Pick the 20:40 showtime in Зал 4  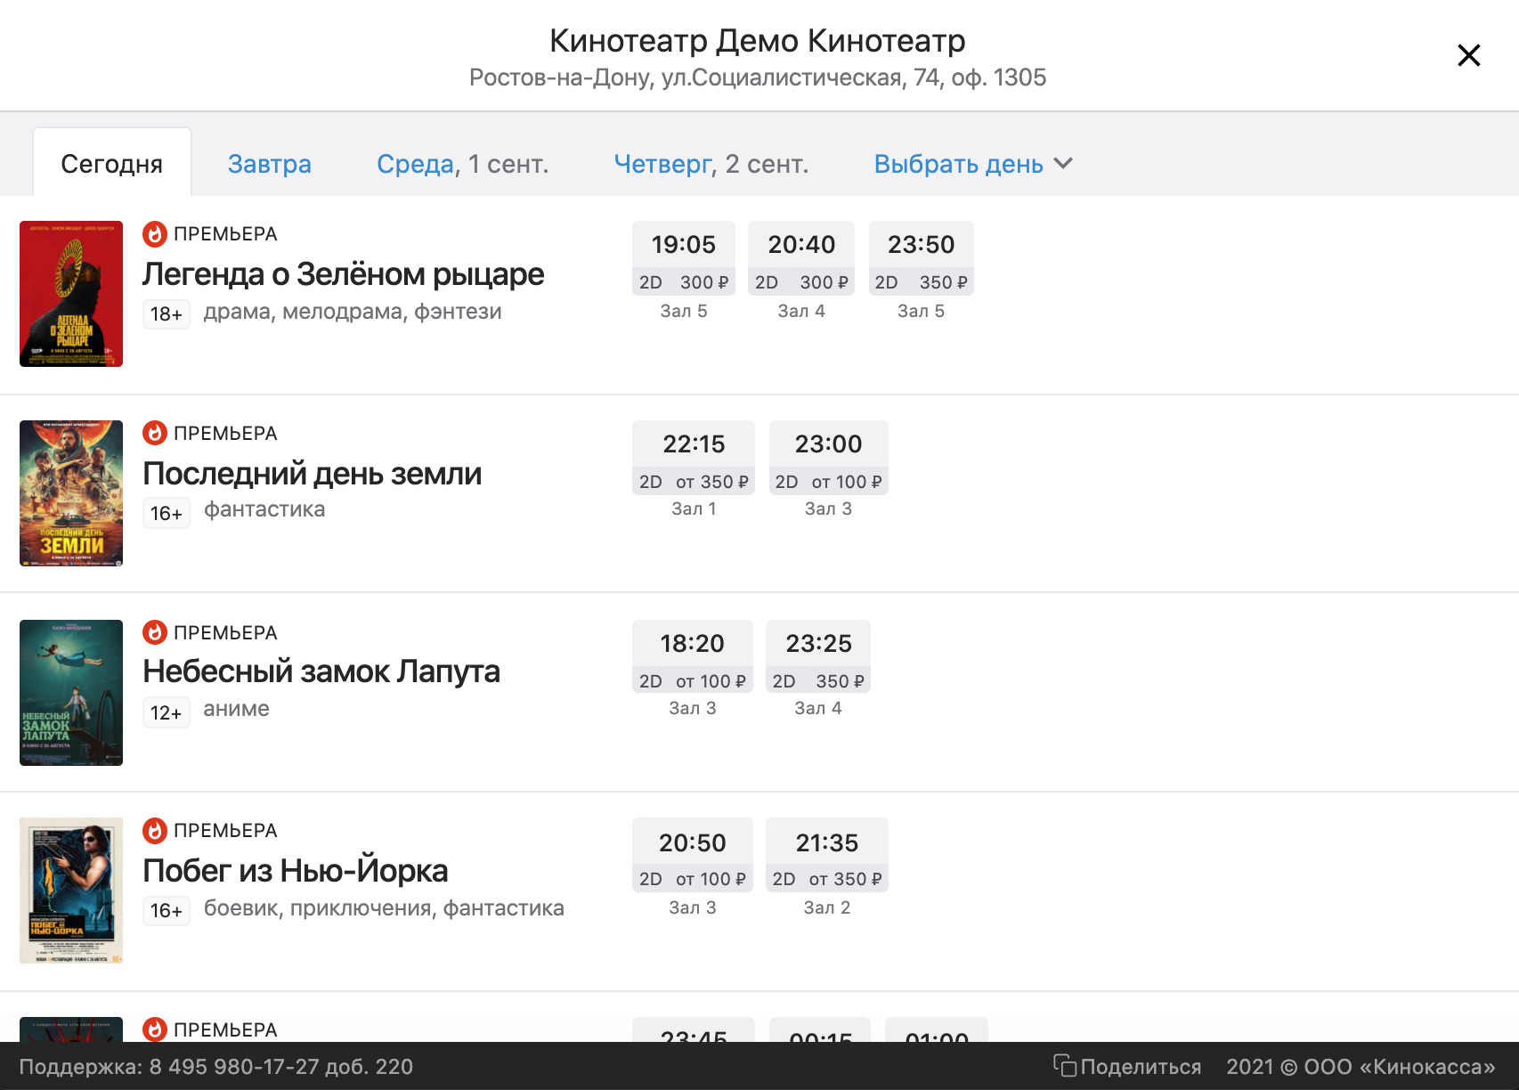pos(801,258)
